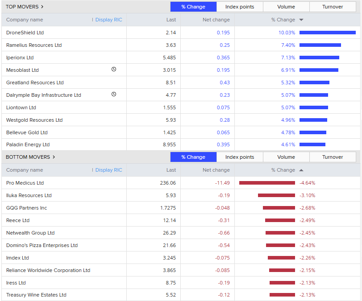This screenshot has width=362, height=301.
Task: Expand the TOP MOVERS section chevron
Action: (42, 7)
